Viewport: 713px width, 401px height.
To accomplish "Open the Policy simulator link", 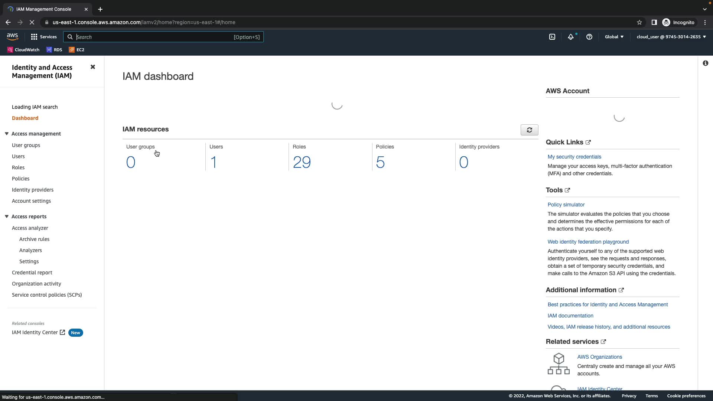I will [566, 205].
